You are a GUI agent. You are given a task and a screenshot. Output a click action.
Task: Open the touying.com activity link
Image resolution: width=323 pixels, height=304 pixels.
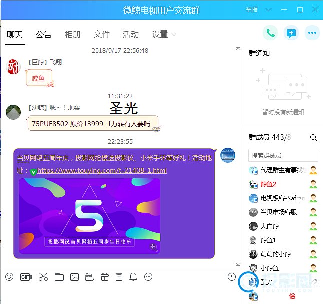tap(102, 170)
